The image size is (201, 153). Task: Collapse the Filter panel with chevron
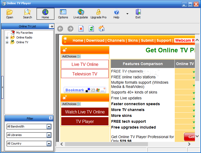[x=51, y=118]
